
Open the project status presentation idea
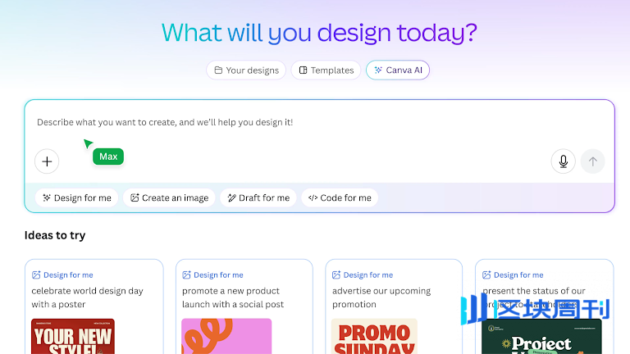click(544, 297)
